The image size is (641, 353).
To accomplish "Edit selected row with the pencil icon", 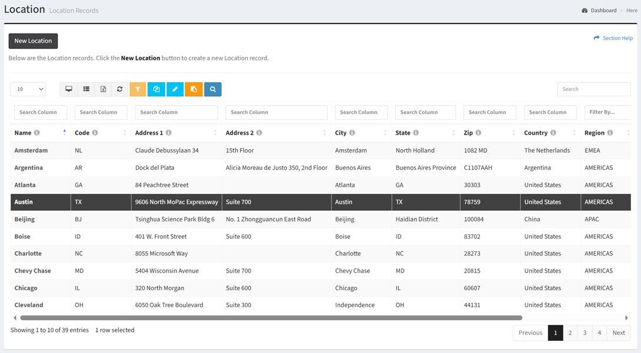I will click(x=175, y=89).
